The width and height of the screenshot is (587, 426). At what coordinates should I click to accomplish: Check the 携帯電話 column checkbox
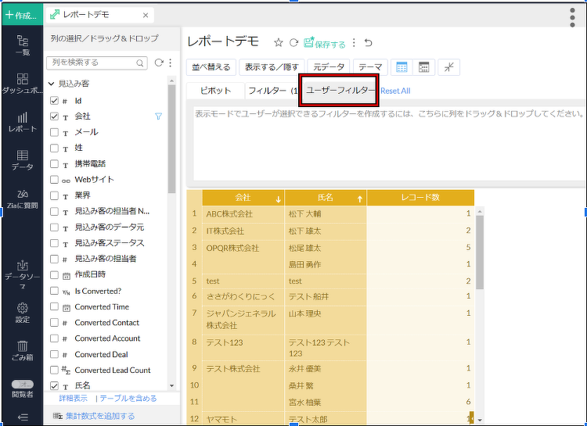pyautogui.click(x=54, y=164)
